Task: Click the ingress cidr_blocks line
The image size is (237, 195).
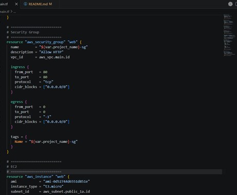Action: pyautogui.click(x=42, y=87)
